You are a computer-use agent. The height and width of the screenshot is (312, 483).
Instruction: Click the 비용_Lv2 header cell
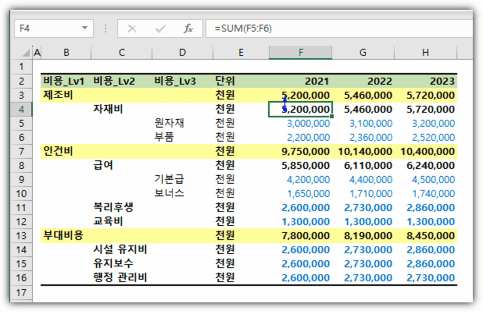click(x=122, y=81)
